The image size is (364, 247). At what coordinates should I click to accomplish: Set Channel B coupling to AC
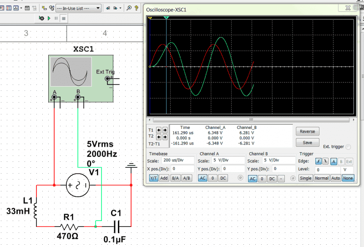point(253,179)
